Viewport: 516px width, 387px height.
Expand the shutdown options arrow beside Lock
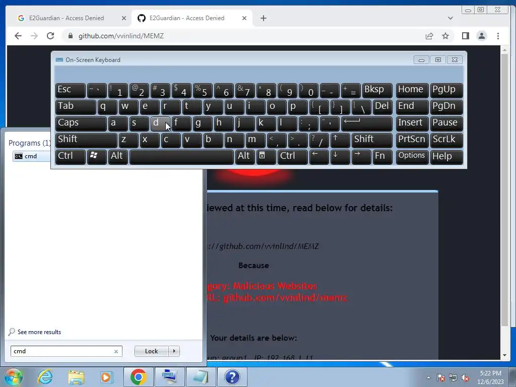pyautogui.click(x=174, y=351)
